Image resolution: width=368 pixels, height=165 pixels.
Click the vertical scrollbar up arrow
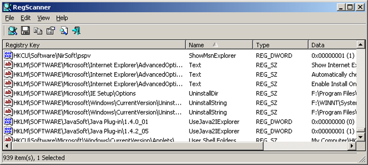tap(360, 44)
